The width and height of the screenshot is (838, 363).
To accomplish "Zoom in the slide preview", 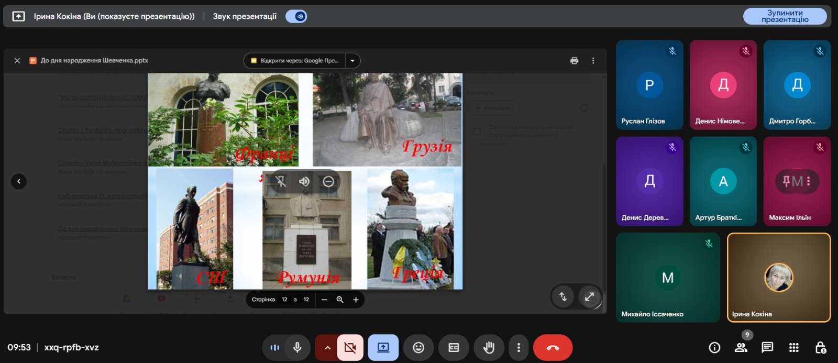I will tap(356, 300).
